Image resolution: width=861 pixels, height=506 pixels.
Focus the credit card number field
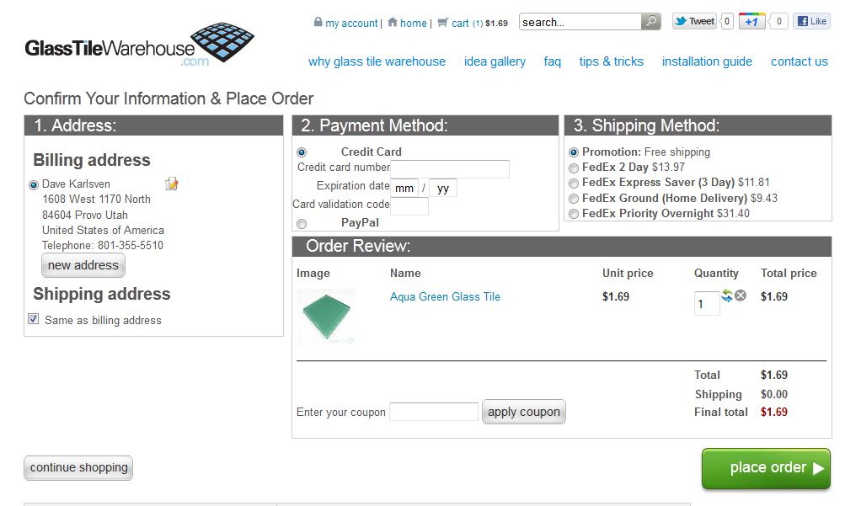(450, 169)
